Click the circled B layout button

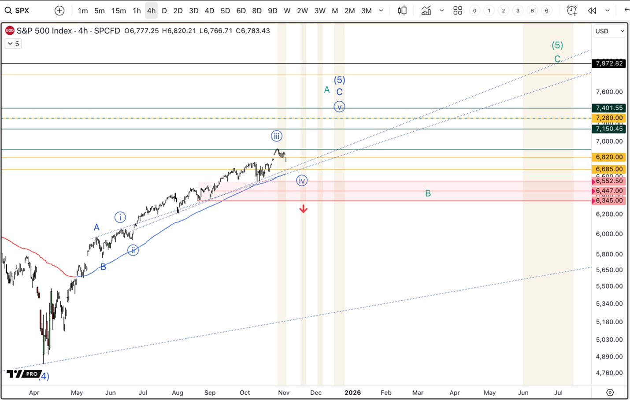(x=532, y=11)
